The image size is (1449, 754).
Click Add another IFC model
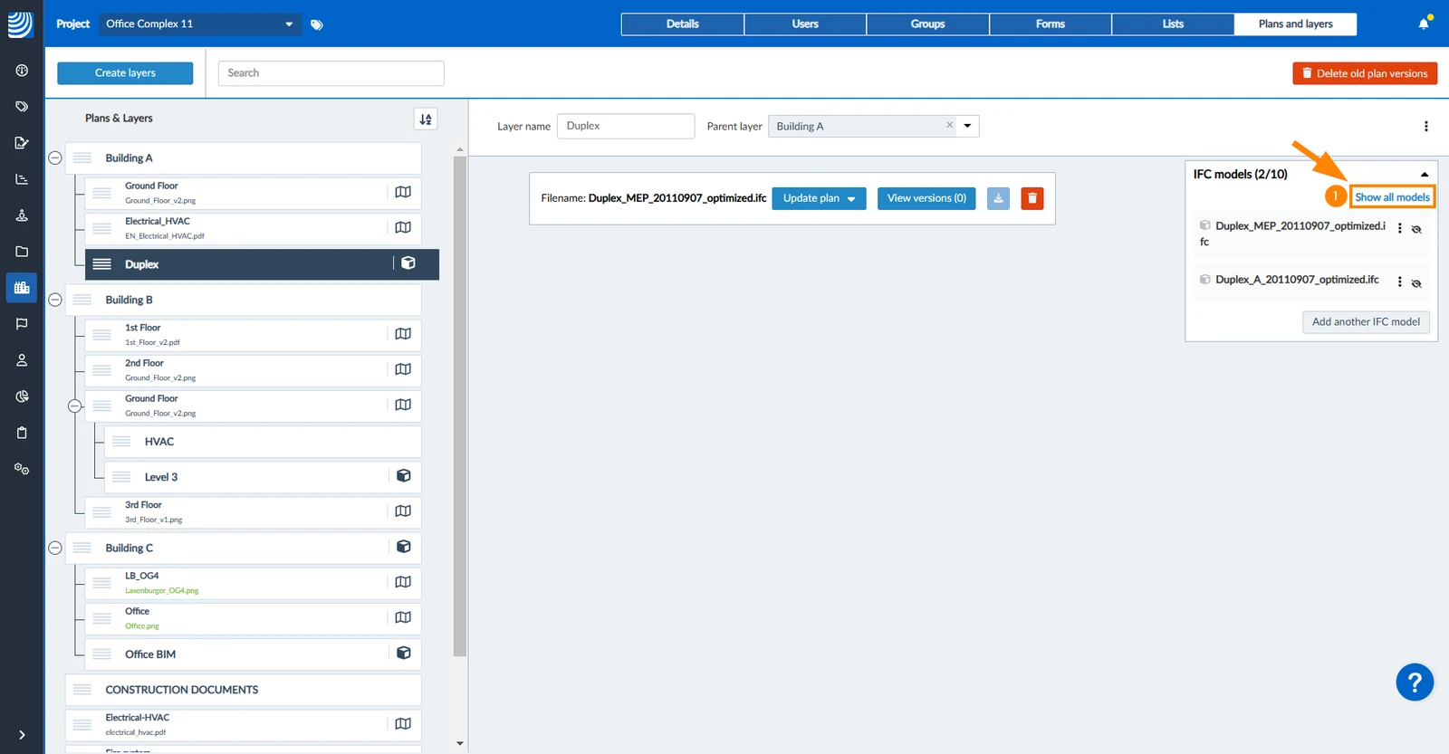point(1366,322)
